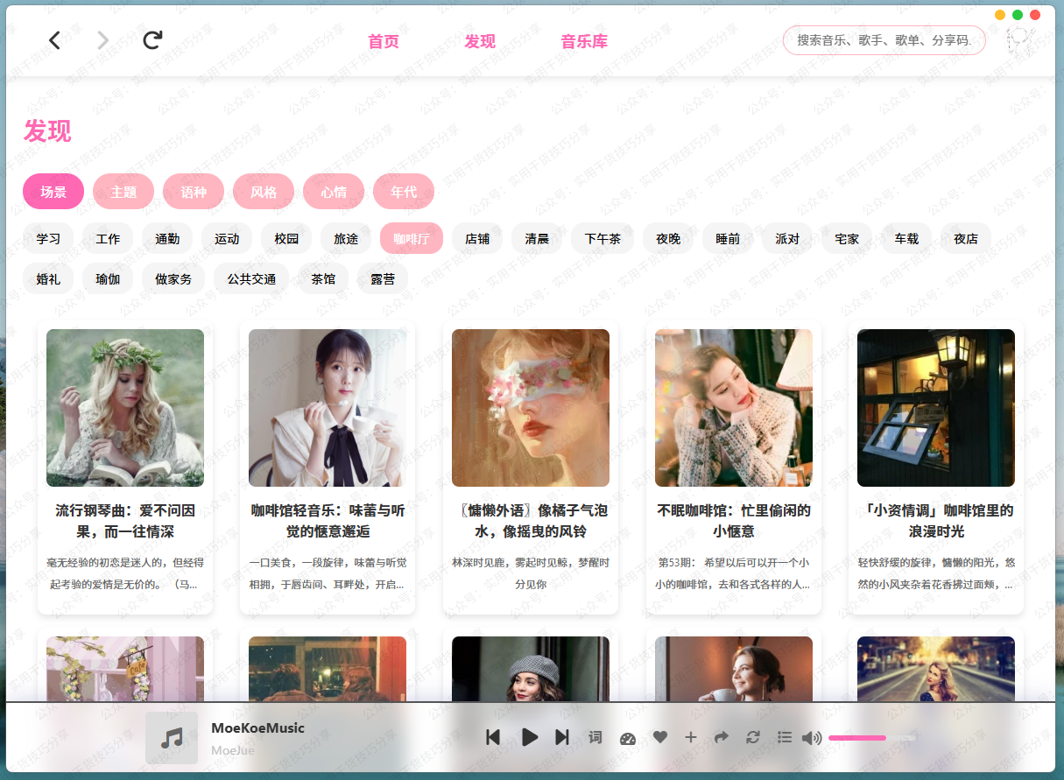Screen dimensions: 1064x780
Task: Favorite the current song with the heart icon
Action: pos(660,737)
